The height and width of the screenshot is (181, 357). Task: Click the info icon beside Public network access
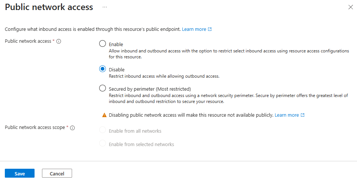(59, 41)
